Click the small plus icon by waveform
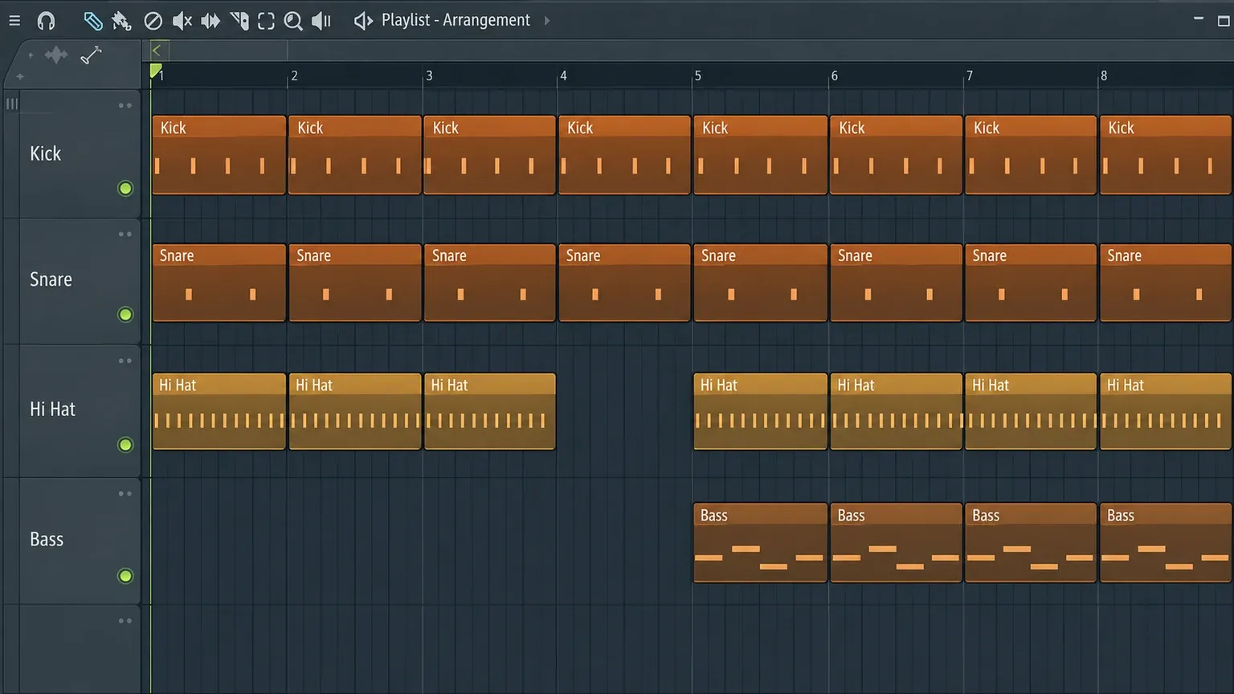The width and height of the screenshot is (1234, 694). pos(31,55)
